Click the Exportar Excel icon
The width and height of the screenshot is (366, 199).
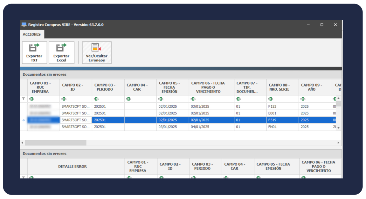[x=61, y=48]
